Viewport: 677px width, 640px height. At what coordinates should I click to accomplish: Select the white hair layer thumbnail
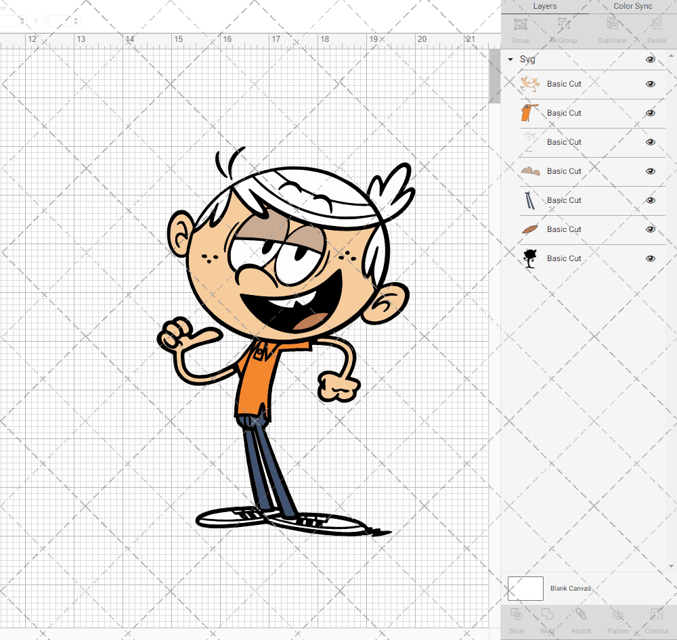pyautogui.click(x=530, y=142)
